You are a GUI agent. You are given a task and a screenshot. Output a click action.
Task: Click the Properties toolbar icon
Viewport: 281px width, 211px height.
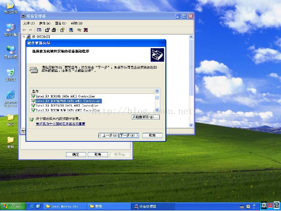47,30
